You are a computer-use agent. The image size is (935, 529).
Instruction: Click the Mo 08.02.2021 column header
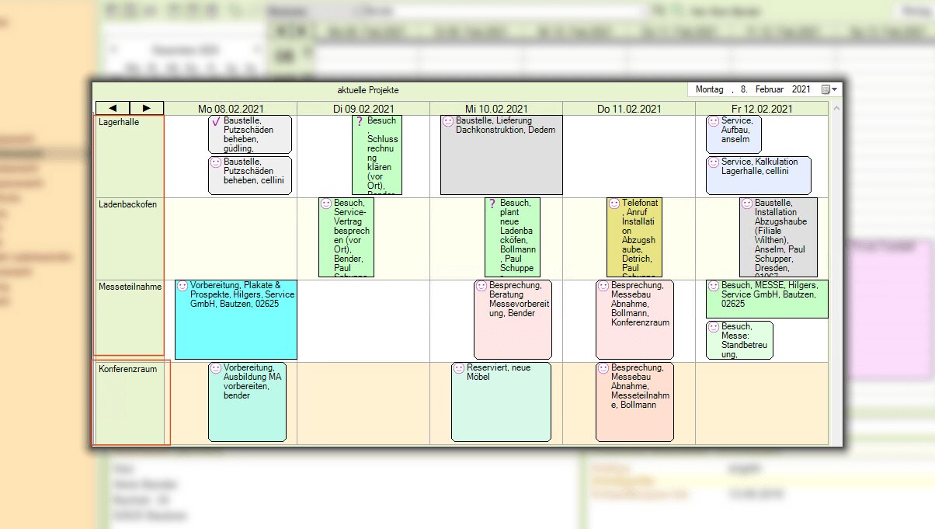pos(231,109)
